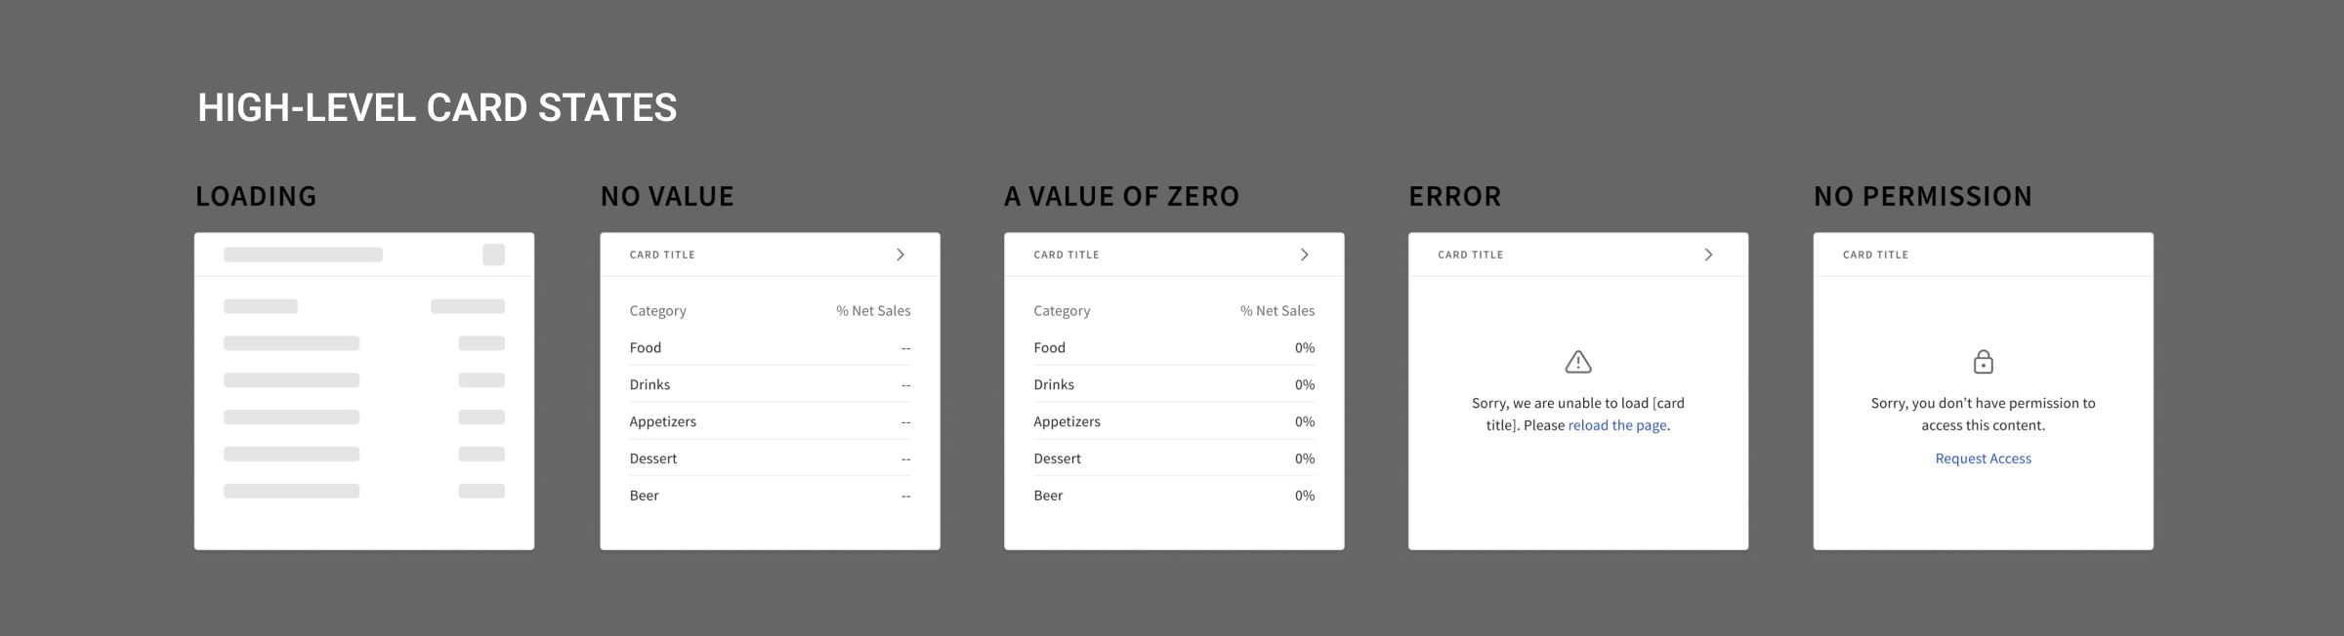
Task: Click the lock icon in No Permission card
Action: pyautogui.click(x=1983, y=362)
